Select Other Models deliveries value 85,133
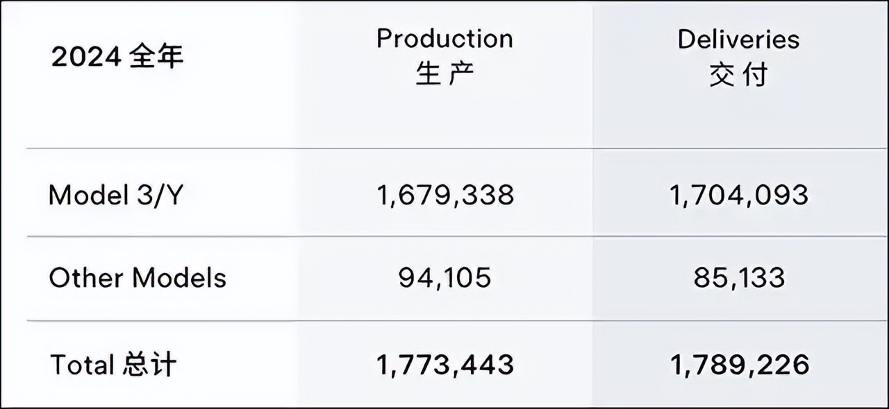889x409 pixels. pyautogui.click(x=739, y=278)
